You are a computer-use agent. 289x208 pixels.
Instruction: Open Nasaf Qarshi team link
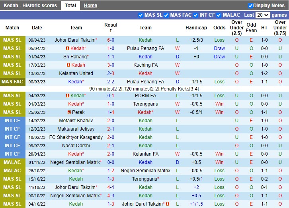76,146
